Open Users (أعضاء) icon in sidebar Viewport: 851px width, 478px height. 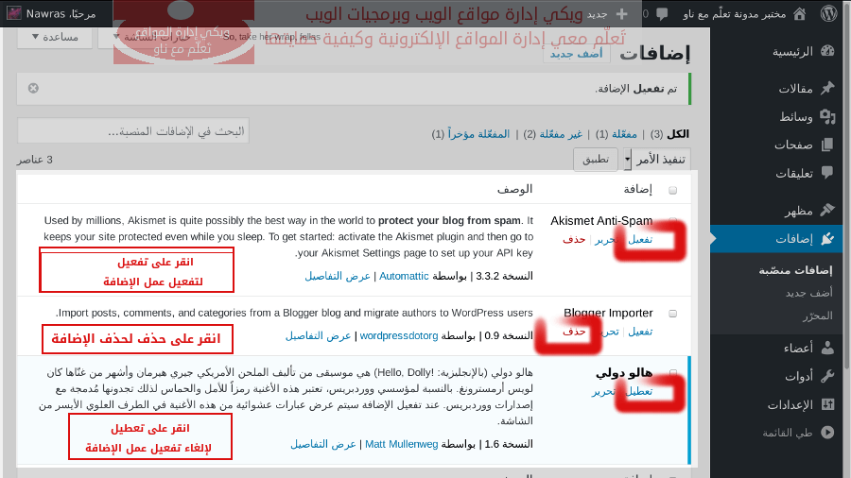pos(827,347)
